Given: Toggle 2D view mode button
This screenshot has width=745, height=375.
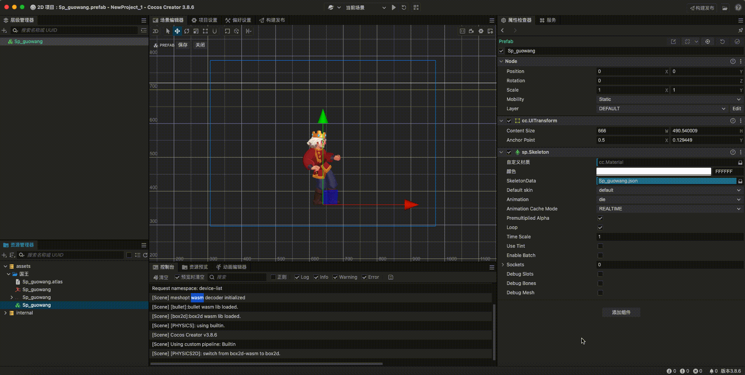Looking at the screenshot, I should tap(156, 31).
